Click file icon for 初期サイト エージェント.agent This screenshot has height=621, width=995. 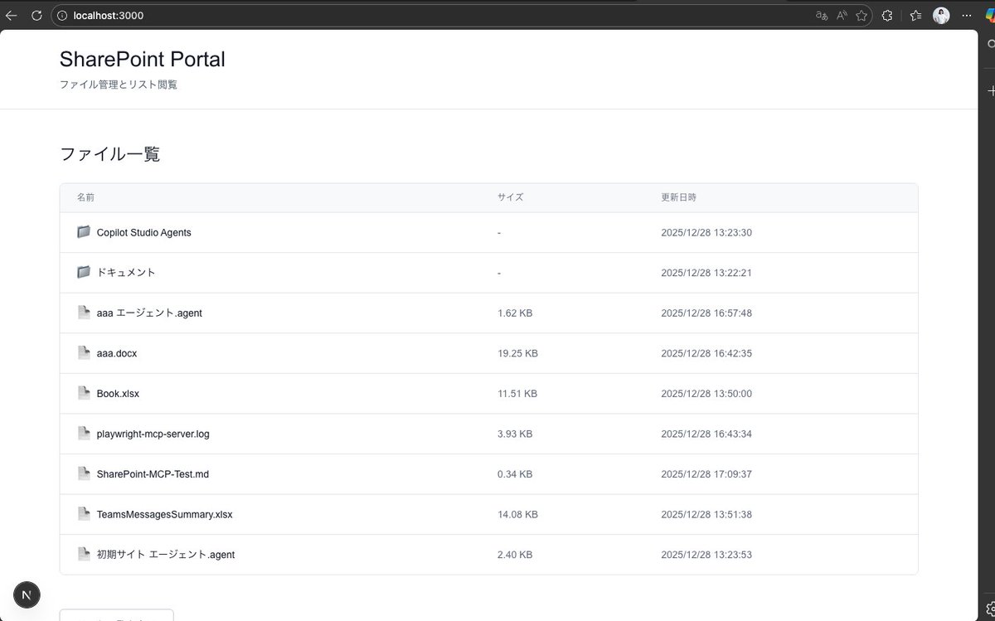[84, 554]
